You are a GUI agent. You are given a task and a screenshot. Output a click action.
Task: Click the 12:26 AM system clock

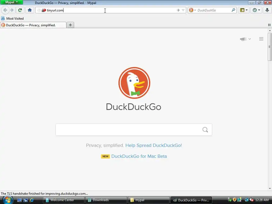[x=262, y=200]
